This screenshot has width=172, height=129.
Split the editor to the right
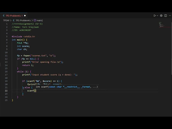pos(165,16)
